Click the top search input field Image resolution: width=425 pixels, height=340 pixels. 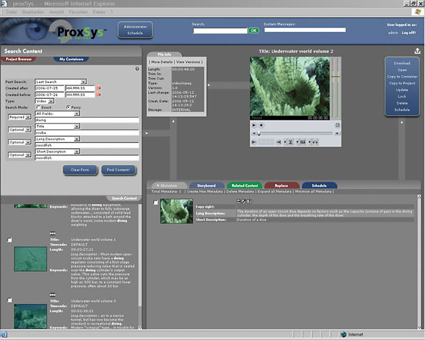(218, 31)
